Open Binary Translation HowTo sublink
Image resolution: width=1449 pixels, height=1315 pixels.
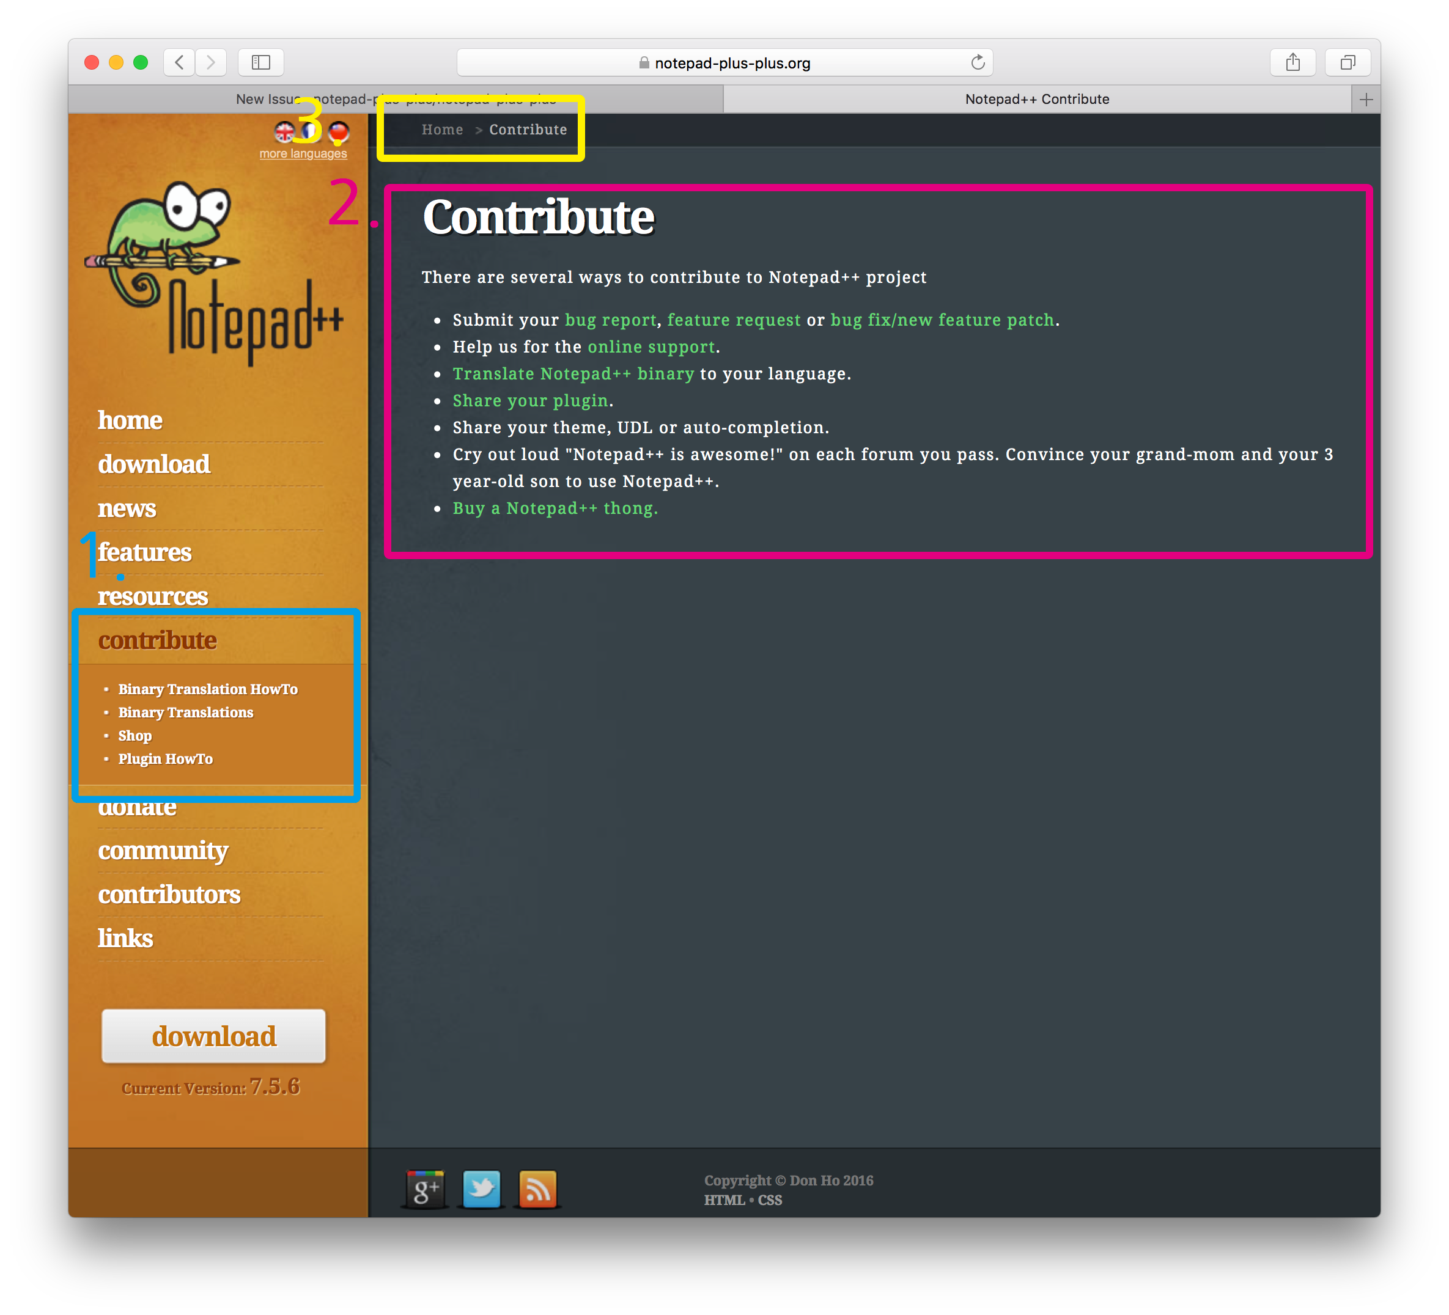point(208,689)
